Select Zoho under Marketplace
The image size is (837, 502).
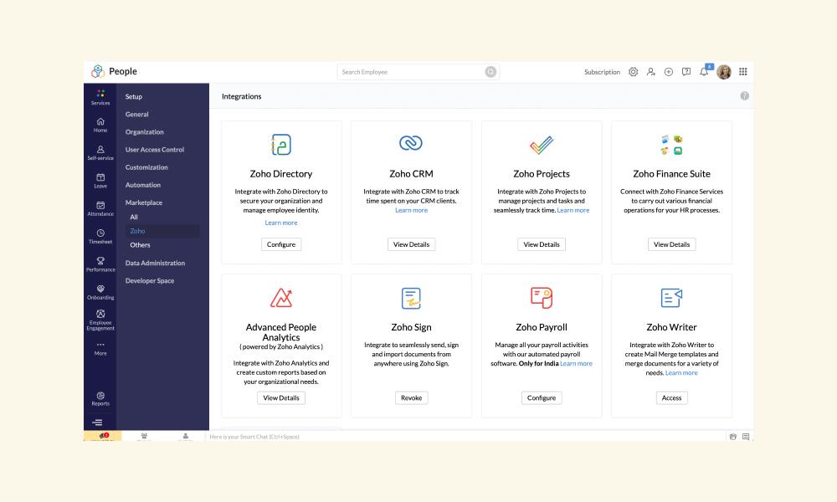pos(162,231)
